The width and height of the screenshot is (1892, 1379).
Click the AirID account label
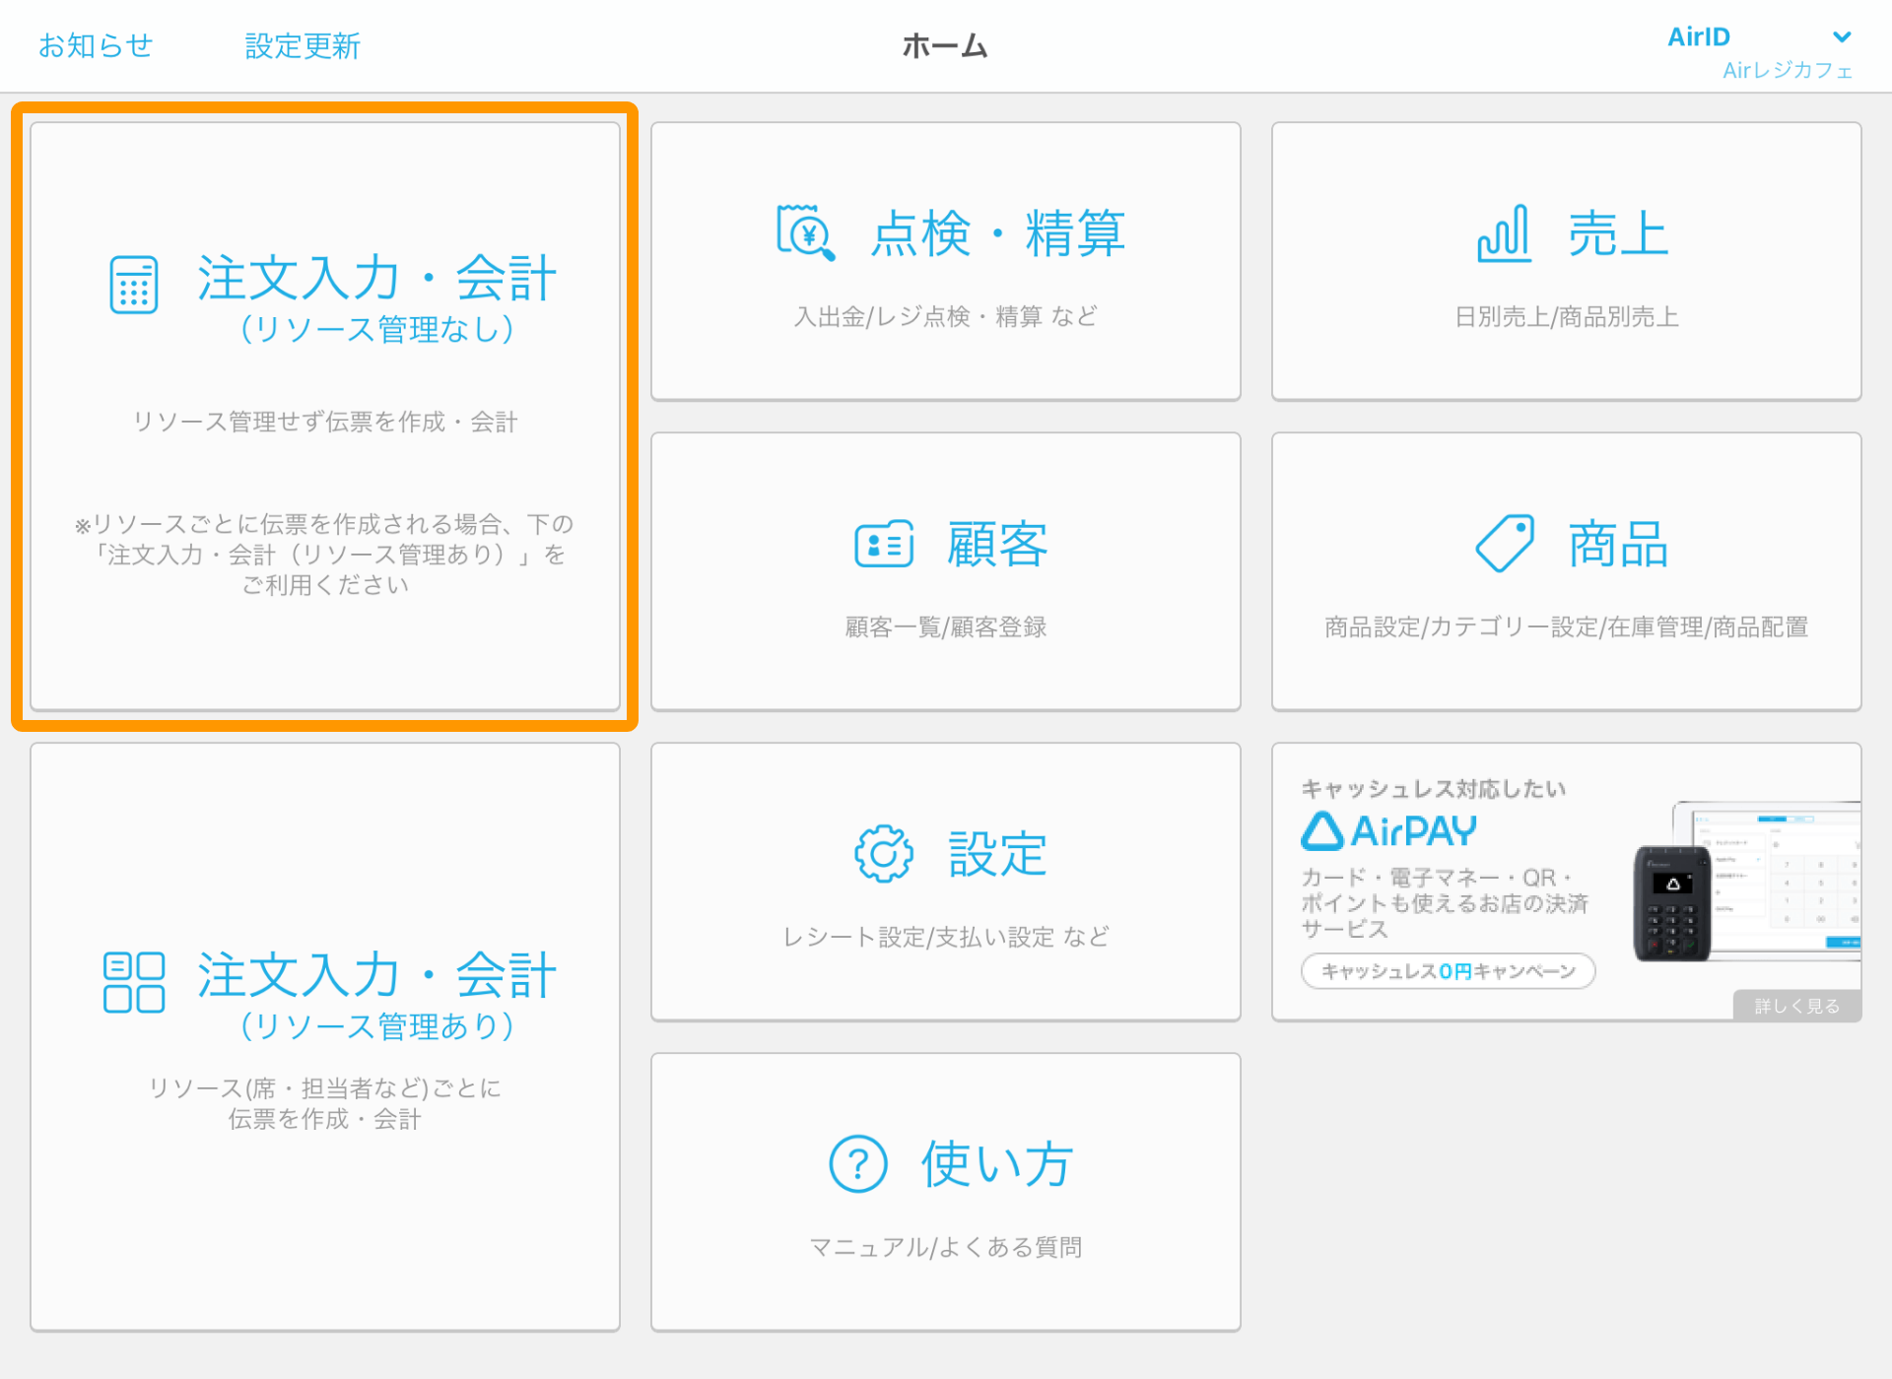click(1699, 37)
